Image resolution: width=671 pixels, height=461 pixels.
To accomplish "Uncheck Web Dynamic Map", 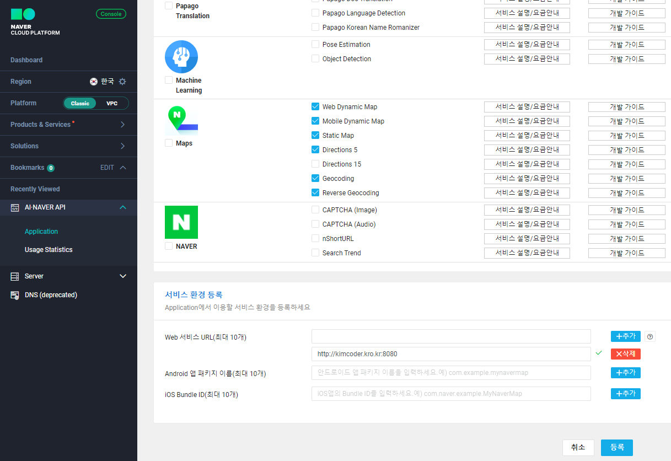I will pos(315,107).
